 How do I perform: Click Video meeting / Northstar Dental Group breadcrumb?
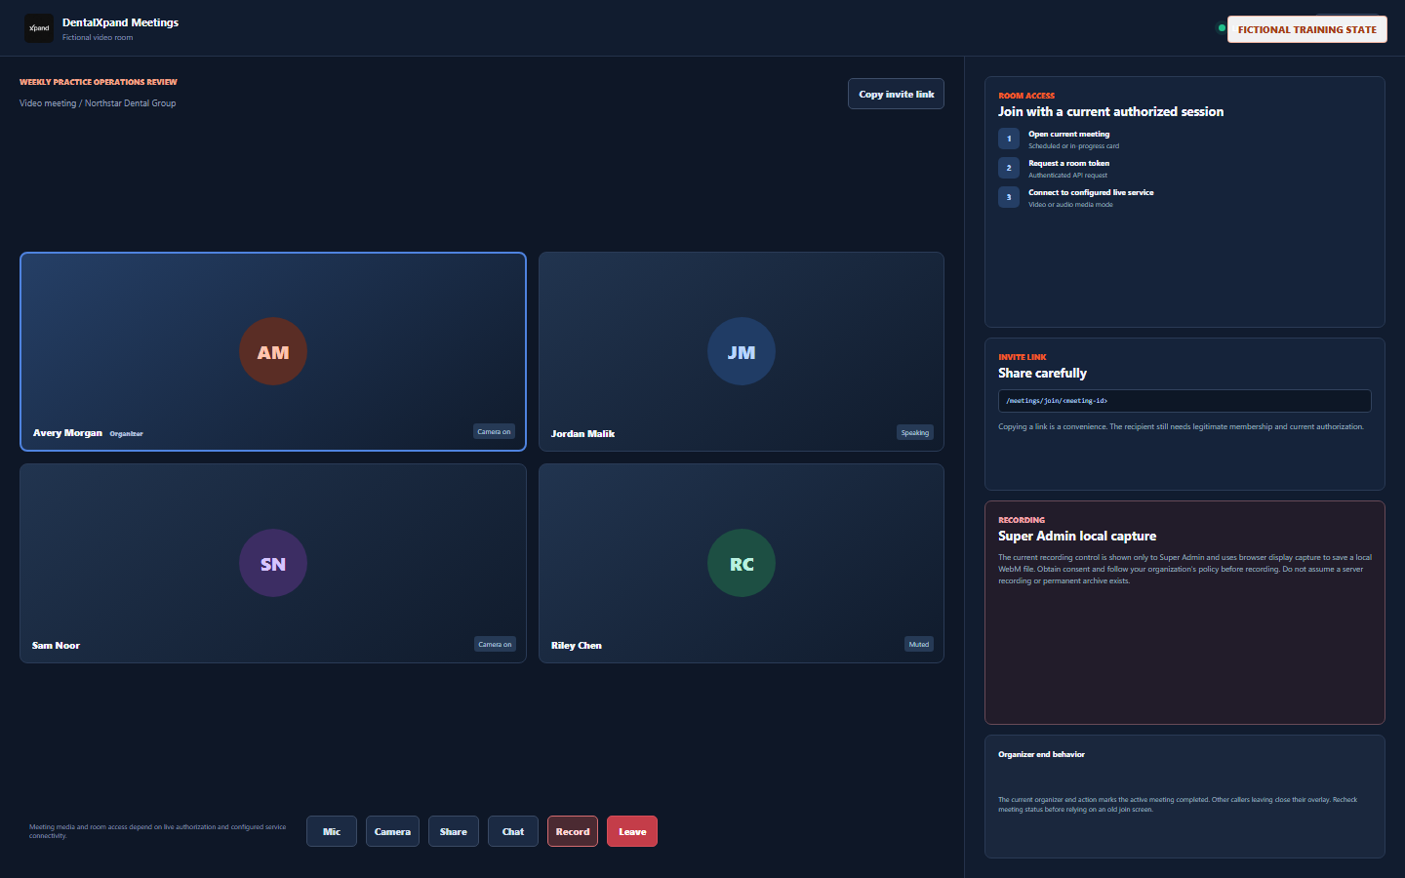98,102
